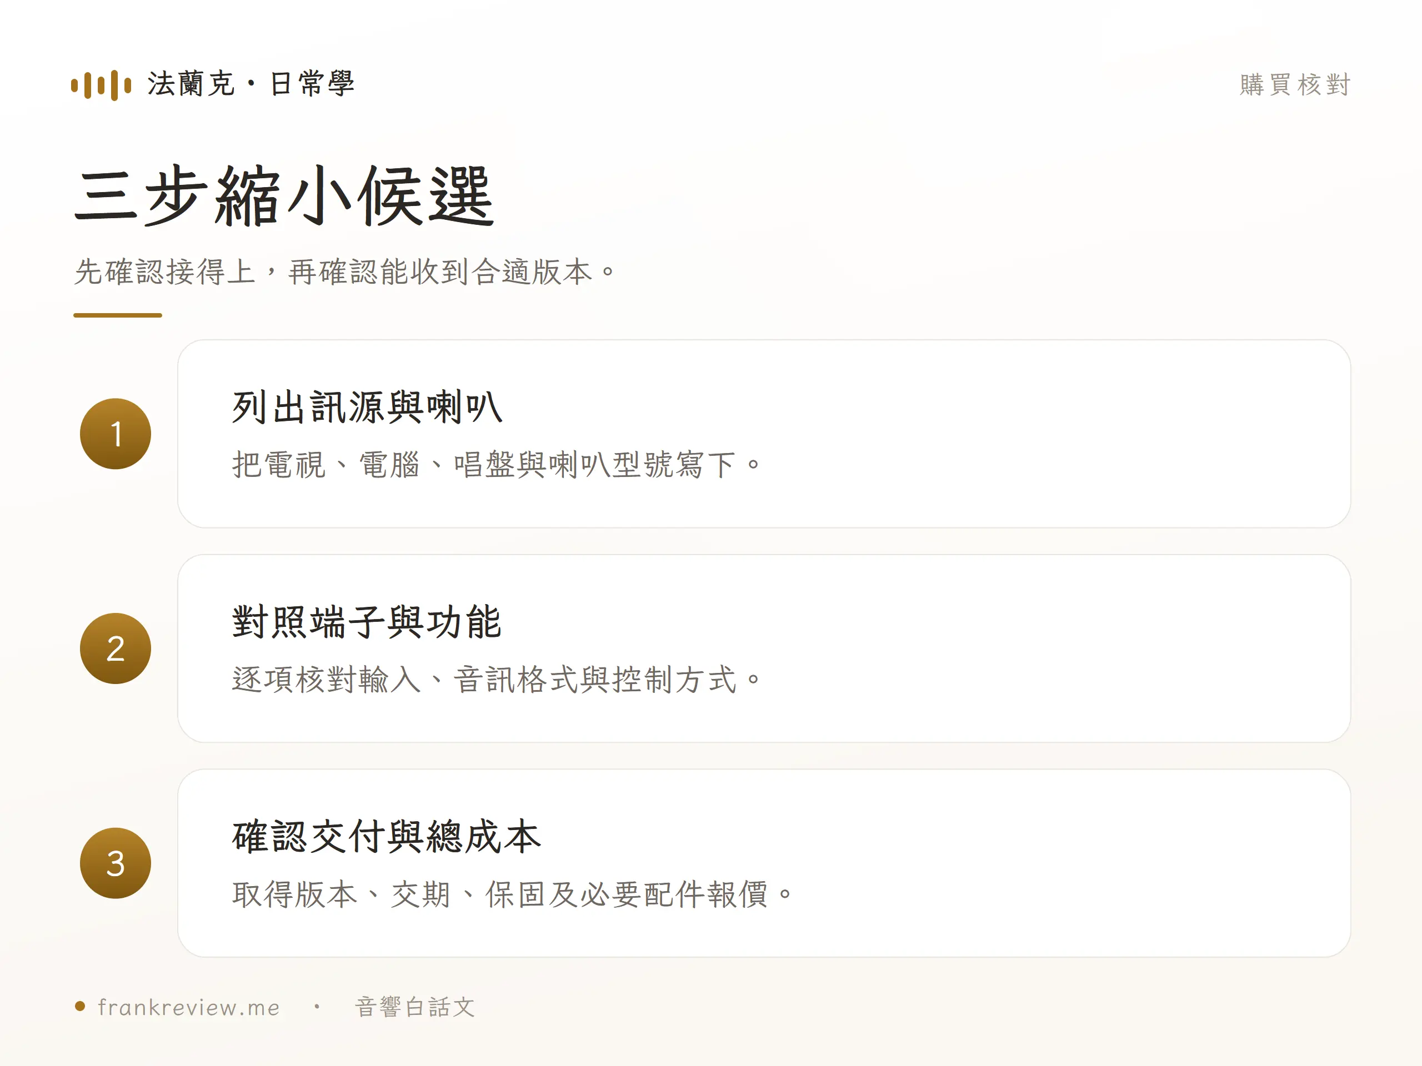Click the audio waveform logo icon
Image resolution: width=1422 pixels, height=1066 pixels.
(x=101, y=85)
